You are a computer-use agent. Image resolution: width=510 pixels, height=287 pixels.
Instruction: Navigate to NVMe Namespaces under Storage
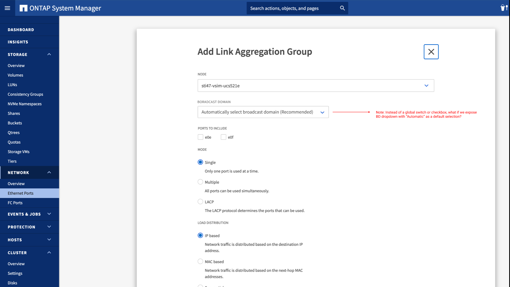click(24, 104)
